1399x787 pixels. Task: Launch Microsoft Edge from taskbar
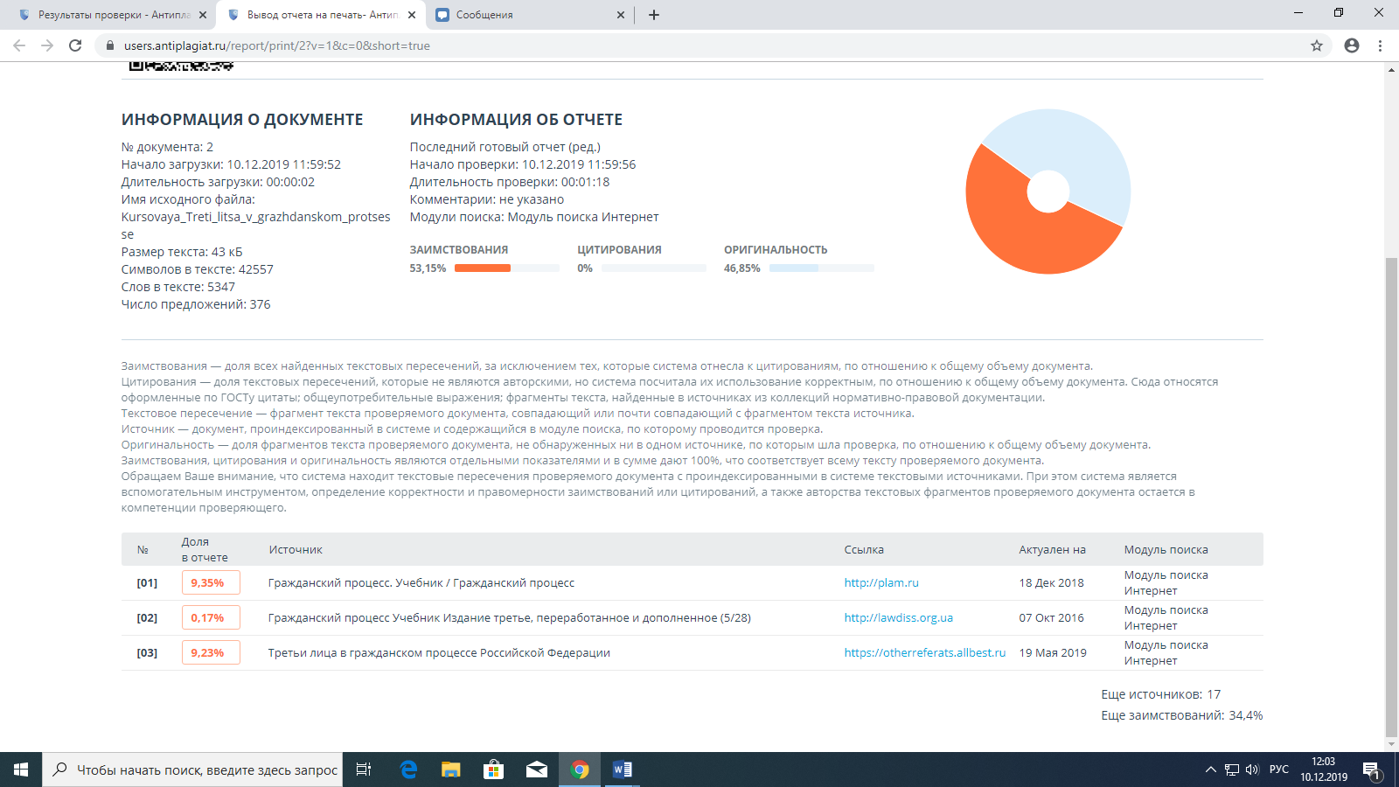pyautogui.click(x=408, y=770)
